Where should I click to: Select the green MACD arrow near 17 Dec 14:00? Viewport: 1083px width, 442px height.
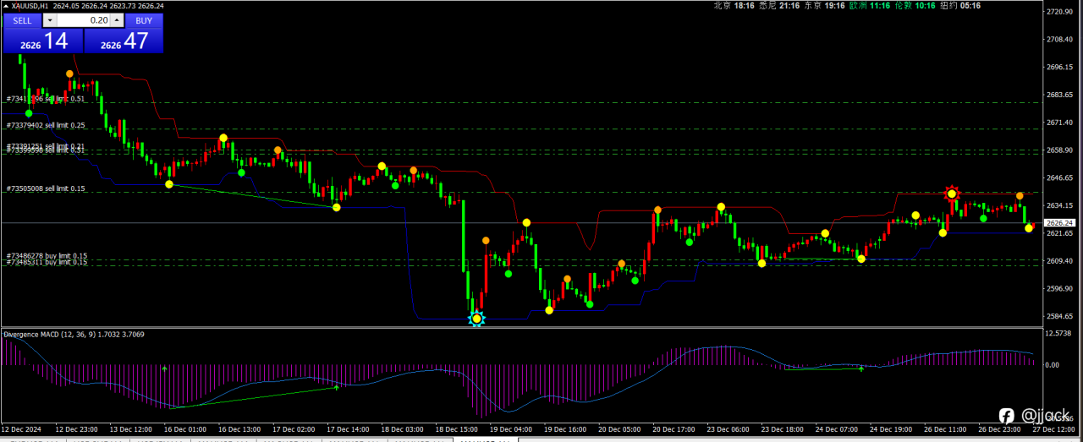pos(337,387)
